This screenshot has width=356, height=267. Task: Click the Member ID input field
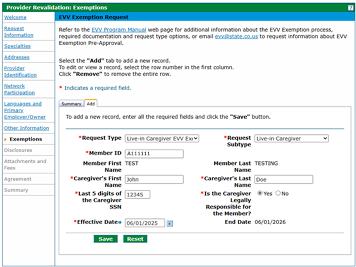tap(154, 154)
